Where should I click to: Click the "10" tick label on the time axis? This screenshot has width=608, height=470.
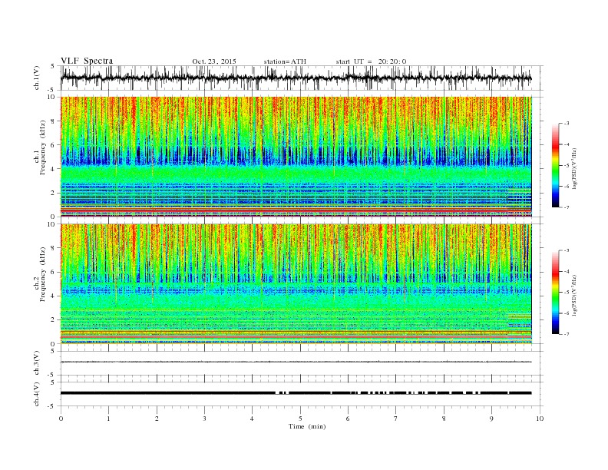(x=540, y=419)
